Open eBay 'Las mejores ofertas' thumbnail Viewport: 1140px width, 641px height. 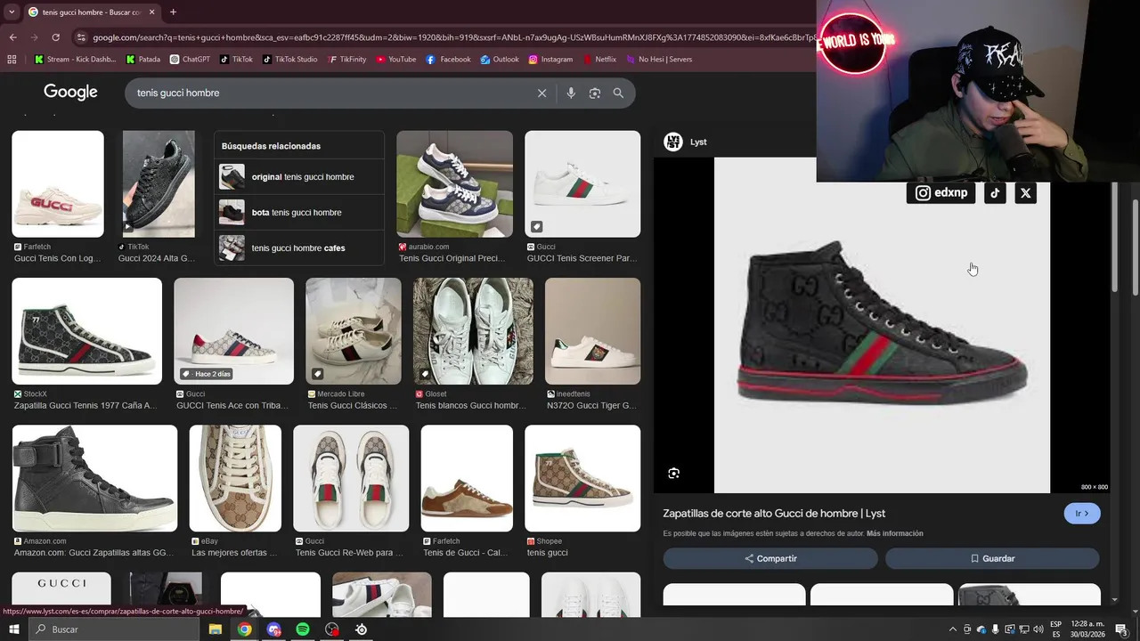[x=235, y=478]
